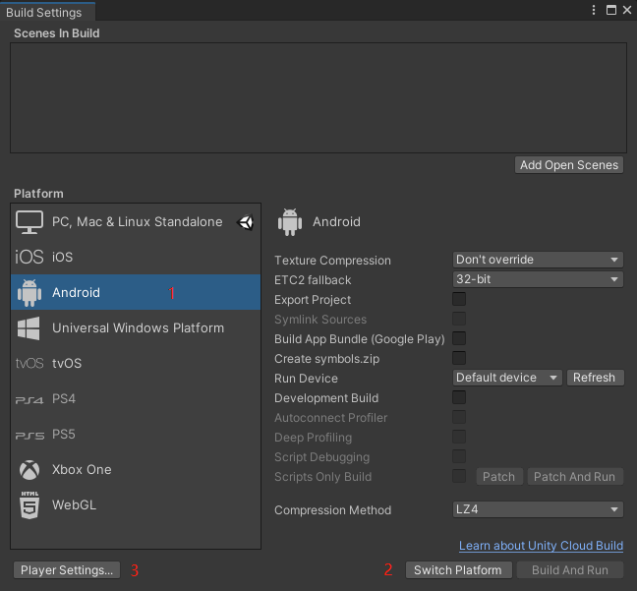Toggle the Symlink Sources checkbox
This screenshot has height=591, width=637.
tap(459, 319)
